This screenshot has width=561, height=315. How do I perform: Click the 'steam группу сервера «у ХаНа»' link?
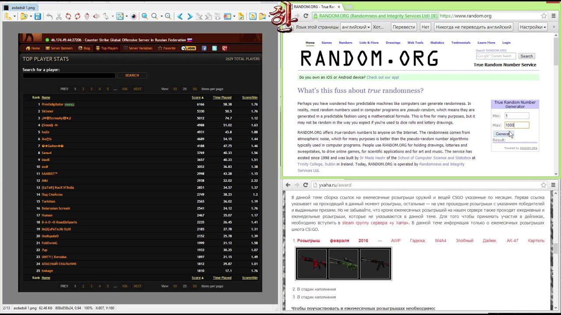pyautogui.click(x=375, y=223)
